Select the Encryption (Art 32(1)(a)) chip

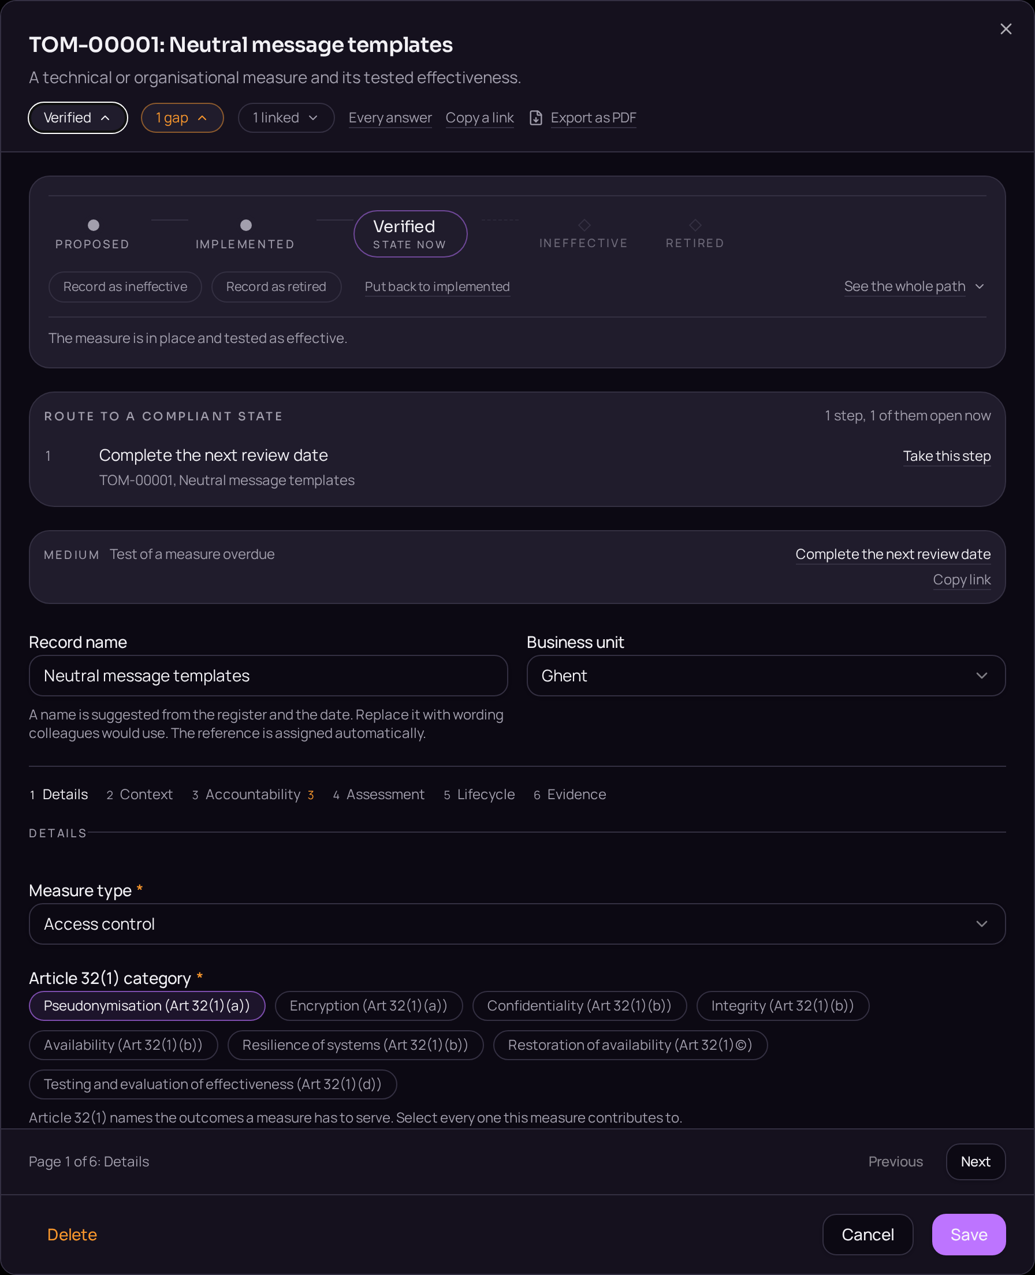369,1006
